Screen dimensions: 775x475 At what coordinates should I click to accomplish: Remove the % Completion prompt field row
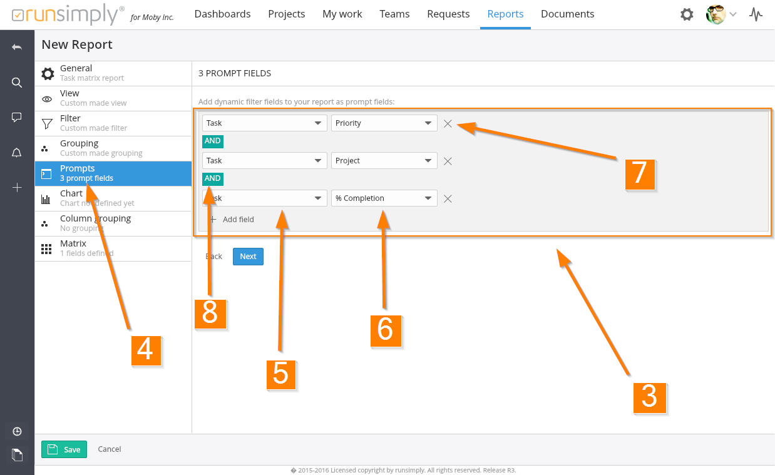pos(448,198)
